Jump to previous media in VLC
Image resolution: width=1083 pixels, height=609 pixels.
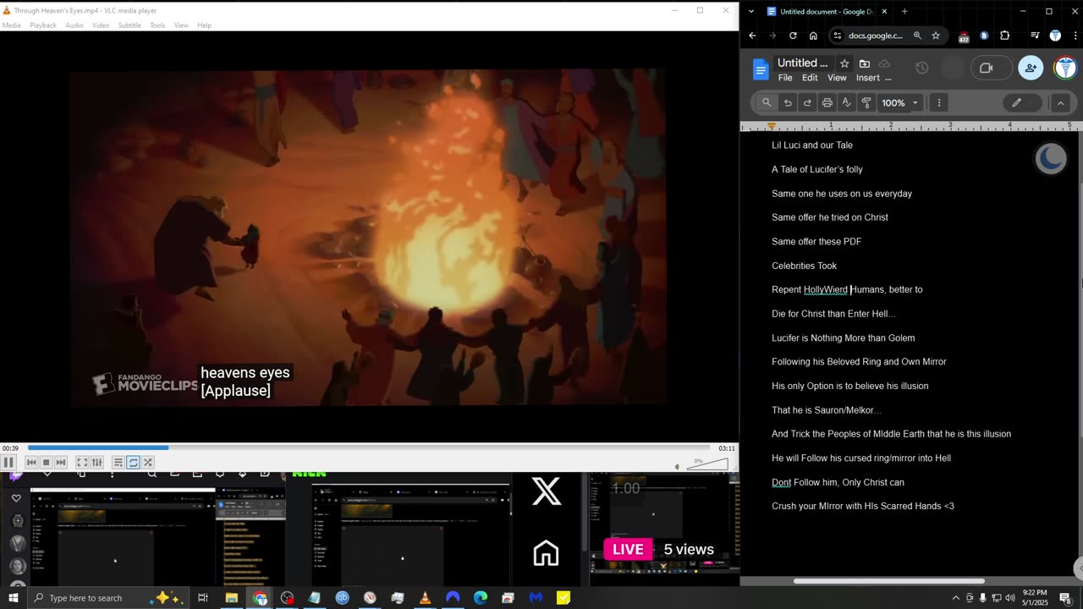pyautogui.click(x=31, y=462)
